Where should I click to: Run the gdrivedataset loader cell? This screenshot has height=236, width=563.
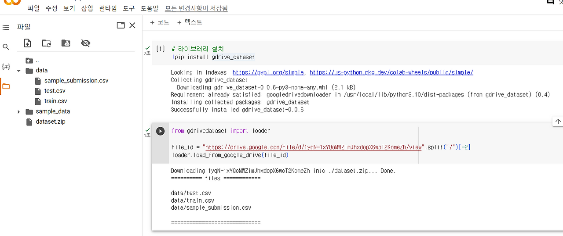(161, 131)
